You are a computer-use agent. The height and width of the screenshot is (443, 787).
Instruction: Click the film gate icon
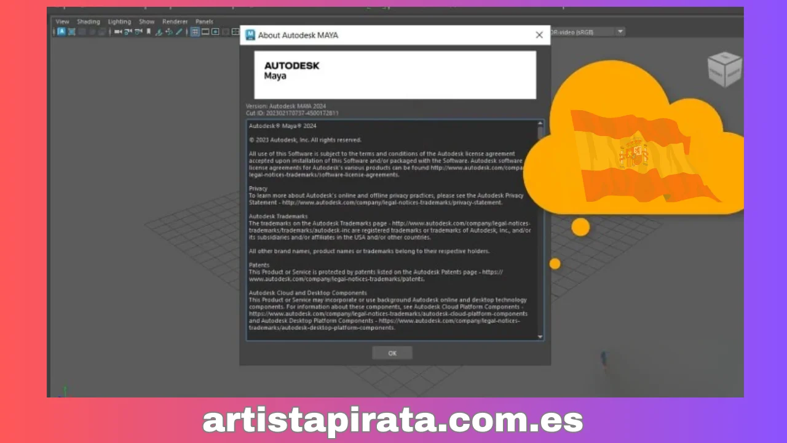click(x=205, y=32)
